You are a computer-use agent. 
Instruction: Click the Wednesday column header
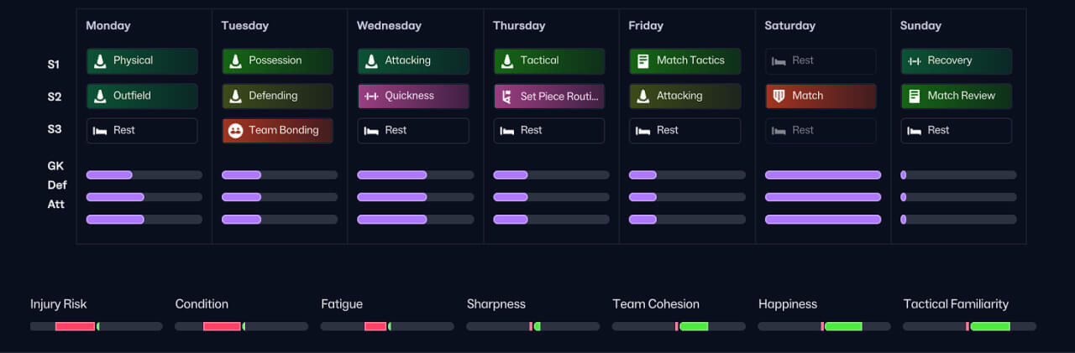click(x=389, y=26)
